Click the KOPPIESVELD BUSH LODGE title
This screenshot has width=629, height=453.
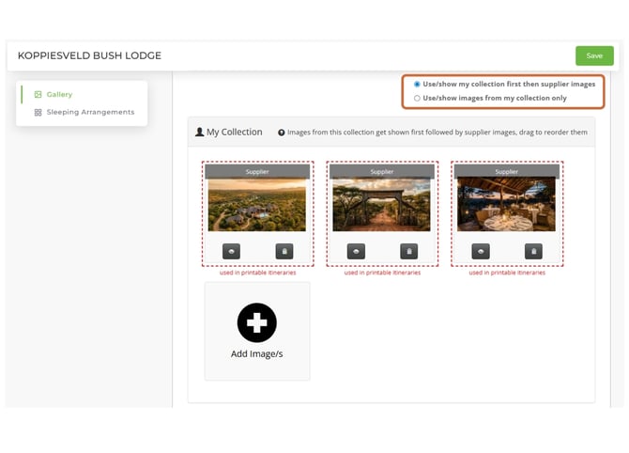(89, 55)
